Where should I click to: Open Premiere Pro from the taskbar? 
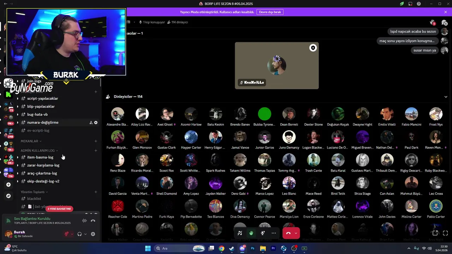point(273,248)
